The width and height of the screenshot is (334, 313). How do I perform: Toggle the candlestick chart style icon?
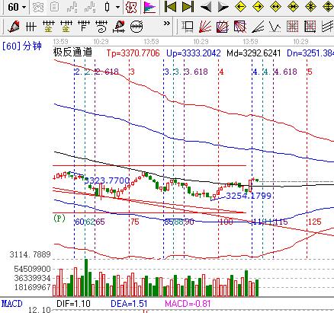click(108, 7)
